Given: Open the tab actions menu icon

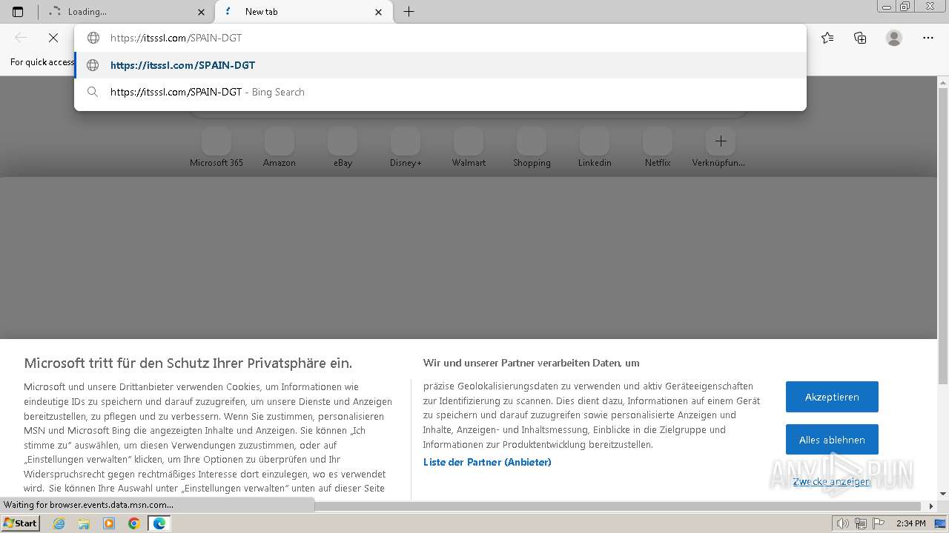Looking at the screenshot, I should tap(18, 12).
